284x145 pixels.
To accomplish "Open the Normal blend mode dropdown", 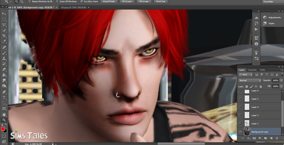I will [x=250, y=80].
